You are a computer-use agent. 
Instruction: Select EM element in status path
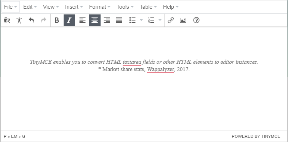[x=14, y=137]
